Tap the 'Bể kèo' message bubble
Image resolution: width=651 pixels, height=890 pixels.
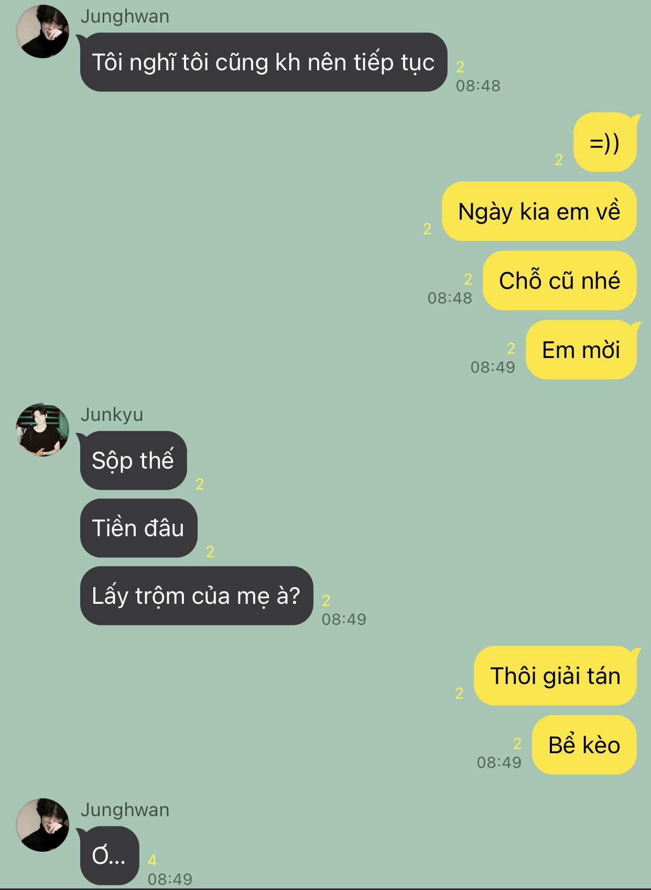tap(584, 745)
